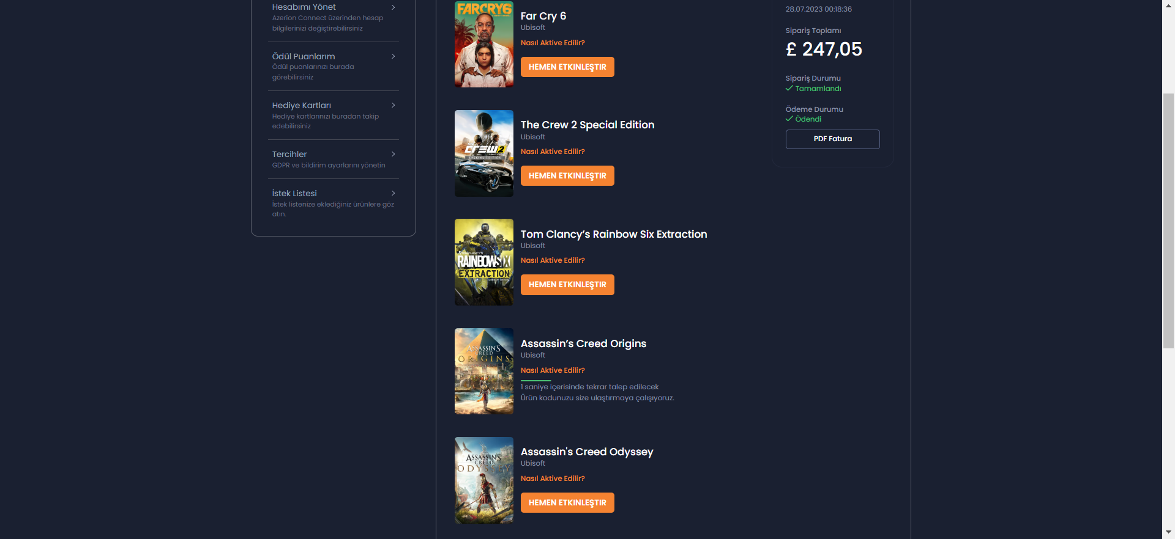The width and height of the screenshot is (1175, 539).
Task: Open Nasıl Aktive Edilir for Assassin's Creed Odyssey
Action: click(553, 479)
